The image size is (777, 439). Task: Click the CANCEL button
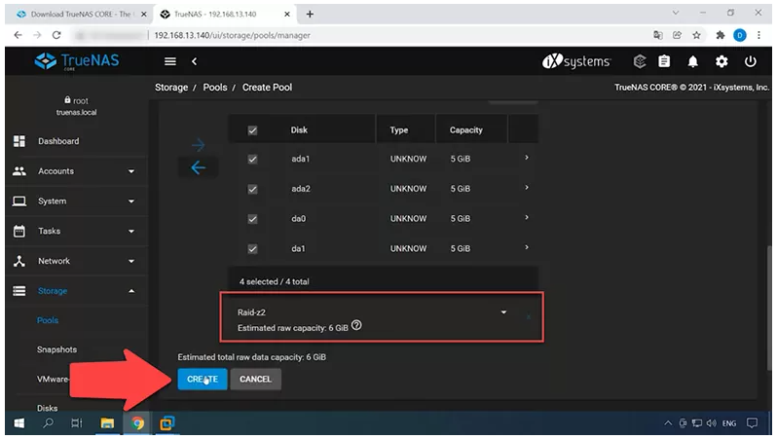(256, 379)
